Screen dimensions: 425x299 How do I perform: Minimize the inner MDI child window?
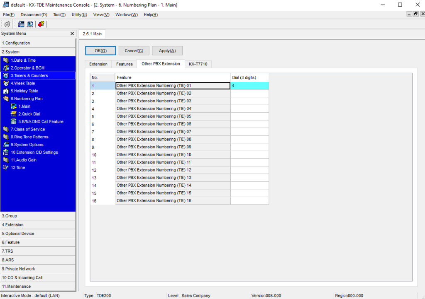[x=409, y=14]
